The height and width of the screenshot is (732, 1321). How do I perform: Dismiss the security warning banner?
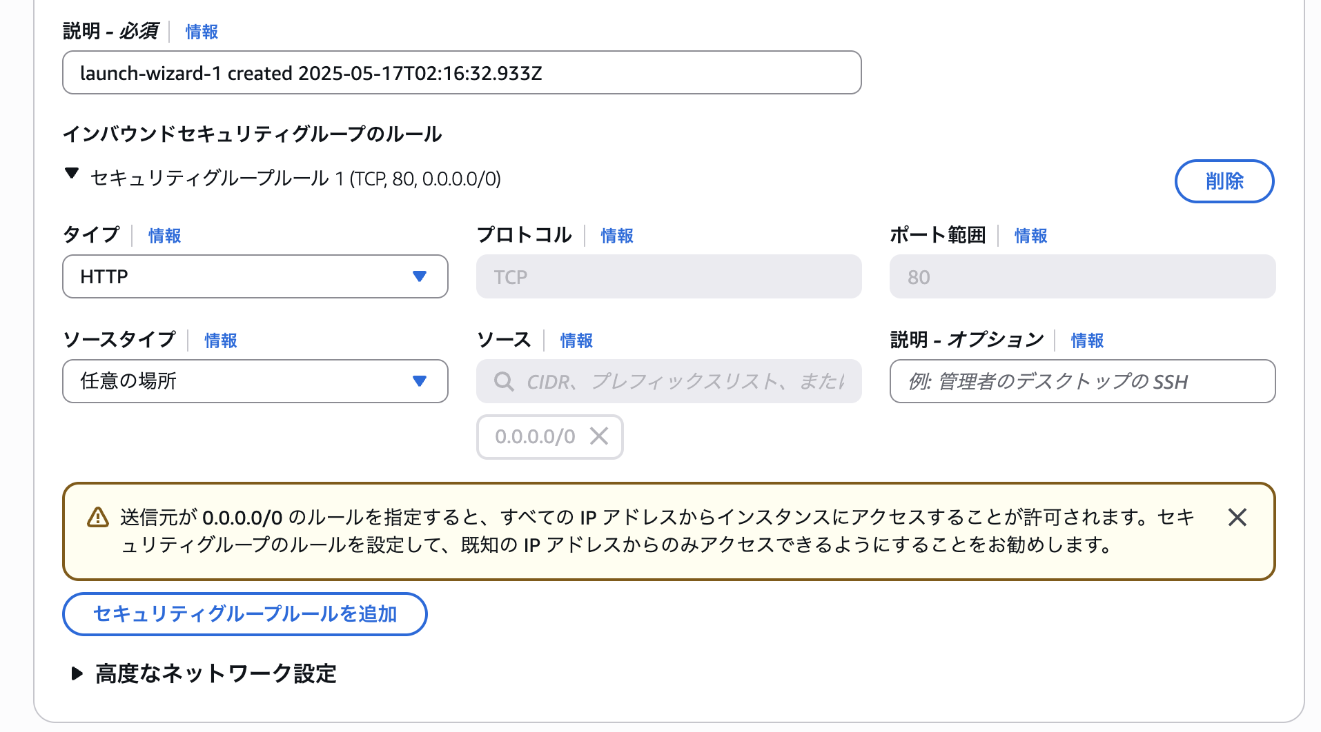click(x=1237, y=518)
